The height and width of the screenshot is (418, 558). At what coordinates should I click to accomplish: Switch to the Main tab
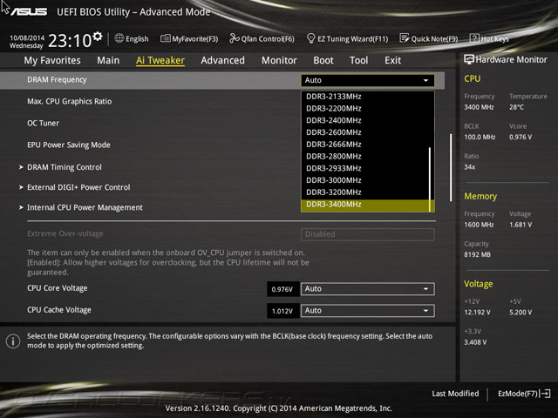108,60
